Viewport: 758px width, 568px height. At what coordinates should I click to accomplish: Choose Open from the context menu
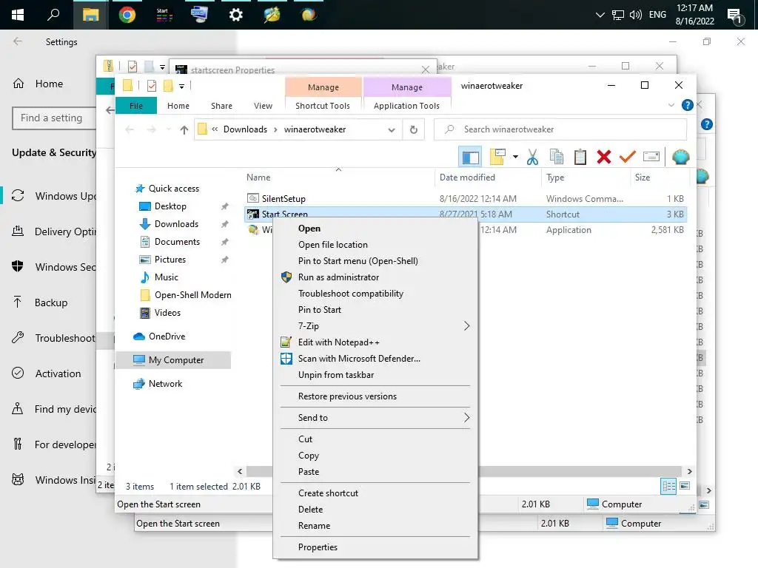375,229
